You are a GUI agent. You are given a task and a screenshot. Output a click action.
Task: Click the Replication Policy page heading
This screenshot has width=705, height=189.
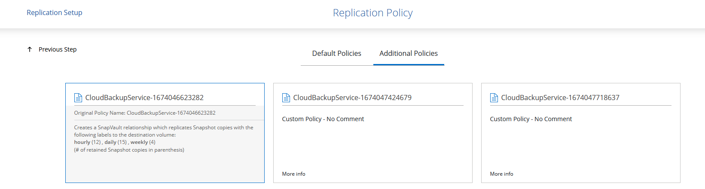pos(372,13)
